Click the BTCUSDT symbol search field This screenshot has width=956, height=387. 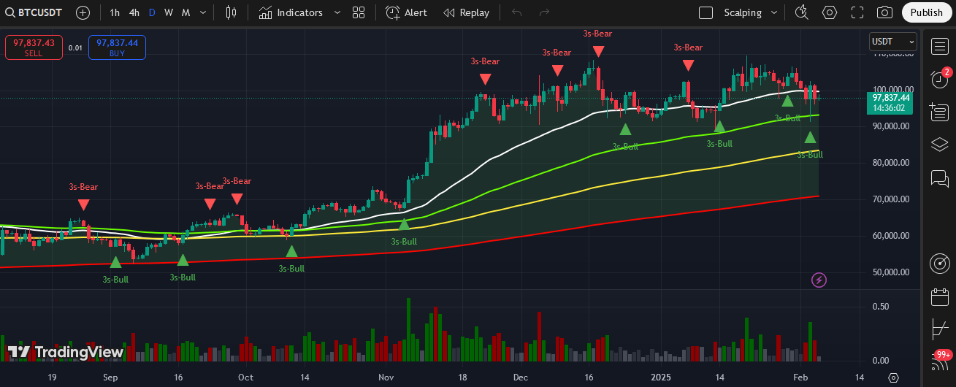click(34, 12)
